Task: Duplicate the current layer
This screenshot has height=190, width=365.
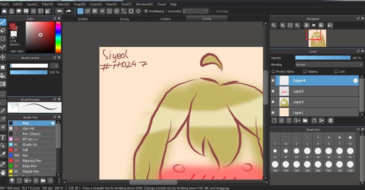Action: click(314, 120)
